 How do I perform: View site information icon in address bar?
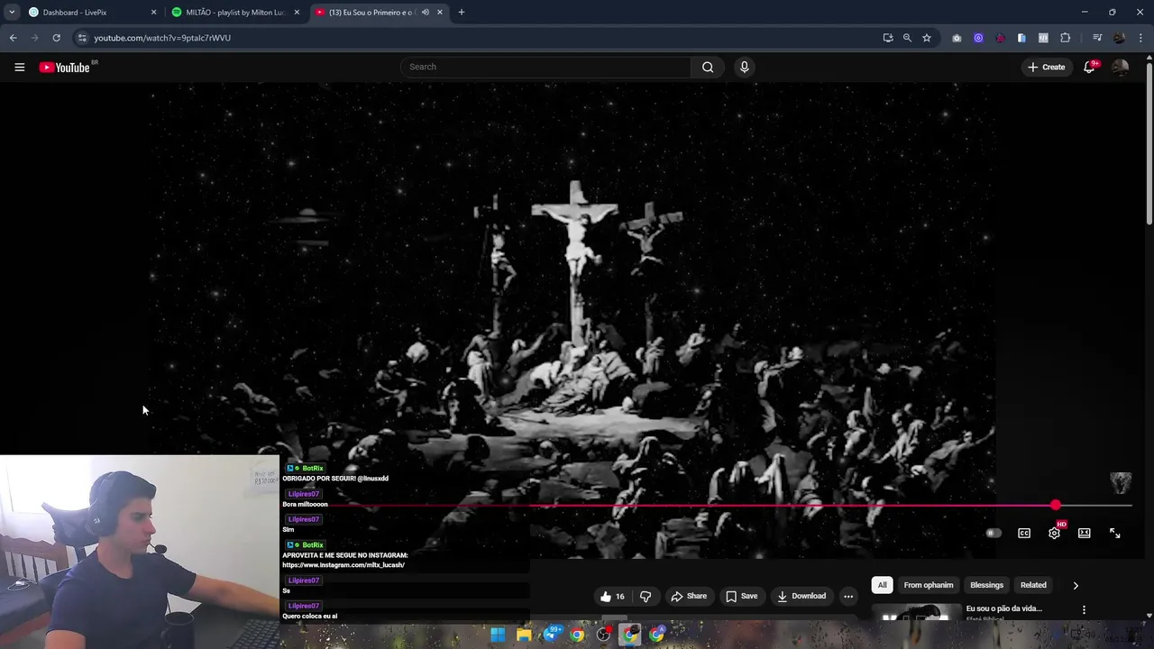[81, 38]
